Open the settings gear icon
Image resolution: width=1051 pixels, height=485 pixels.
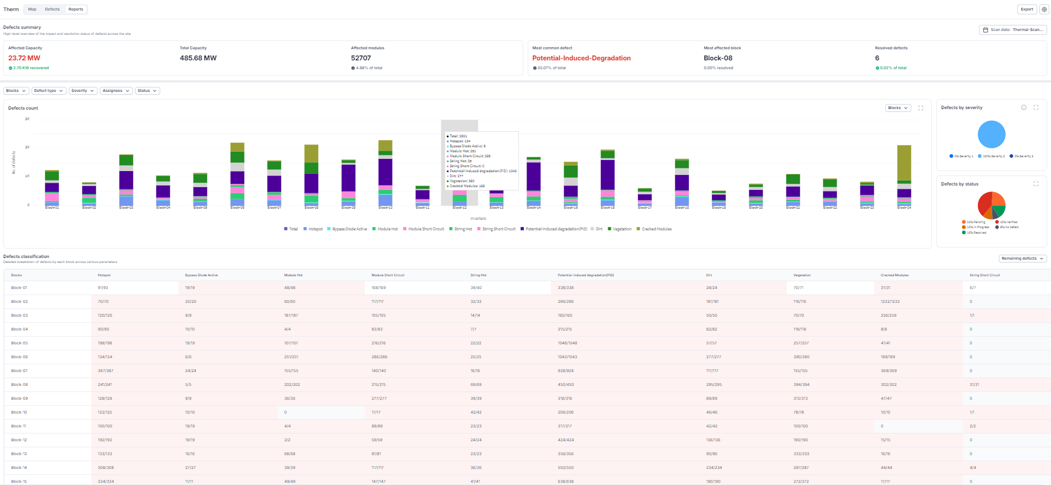pos(1044,9)
